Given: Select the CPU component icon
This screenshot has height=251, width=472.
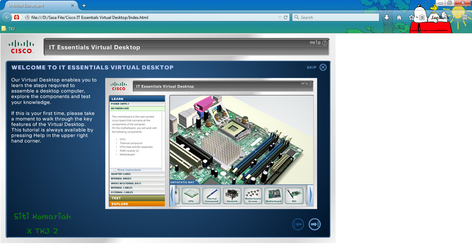Looking at the screenshot, I should [191, 195].
